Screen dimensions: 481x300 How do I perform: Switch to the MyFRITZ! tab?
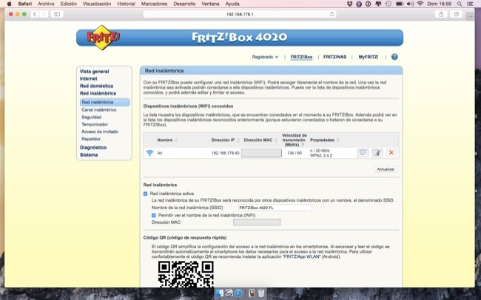click(x=369, y=57)
